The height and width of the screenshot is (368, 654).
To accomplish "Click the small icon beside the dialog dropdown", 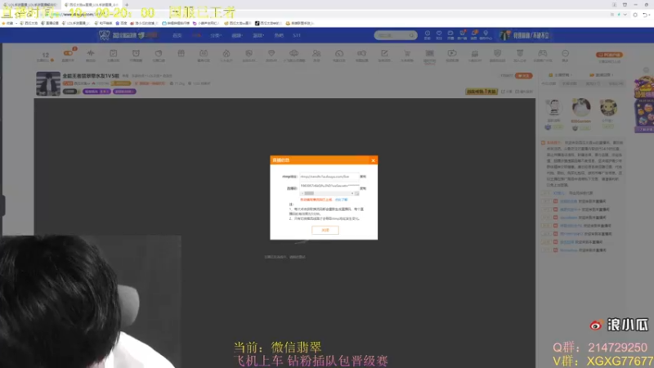I will coord(357,194).
